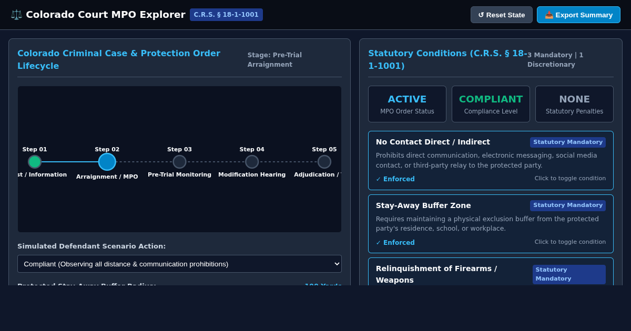631x331 pixels.
Task: Click Statutory Mandatory badge on Stay-Away Buffer Zone
Action: 568,205
